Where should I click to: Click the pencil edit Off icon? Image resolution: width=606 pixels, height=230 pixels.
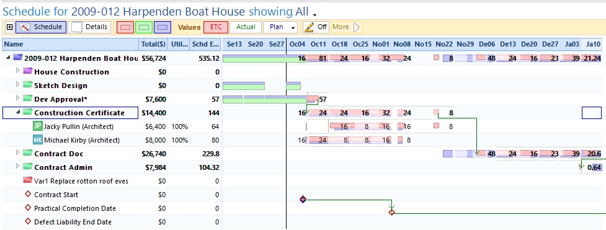point(308,27)
